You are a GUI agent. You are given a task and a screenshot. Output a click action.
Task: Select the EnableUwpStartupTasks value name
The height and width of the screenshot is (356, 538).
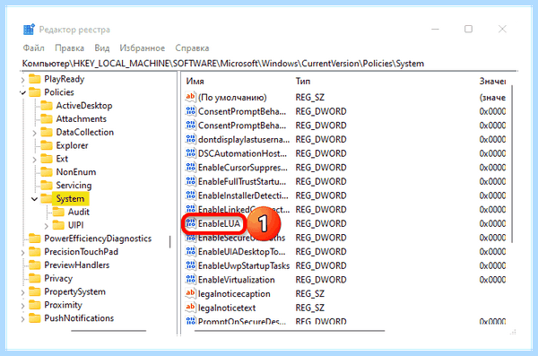(244, 265)
